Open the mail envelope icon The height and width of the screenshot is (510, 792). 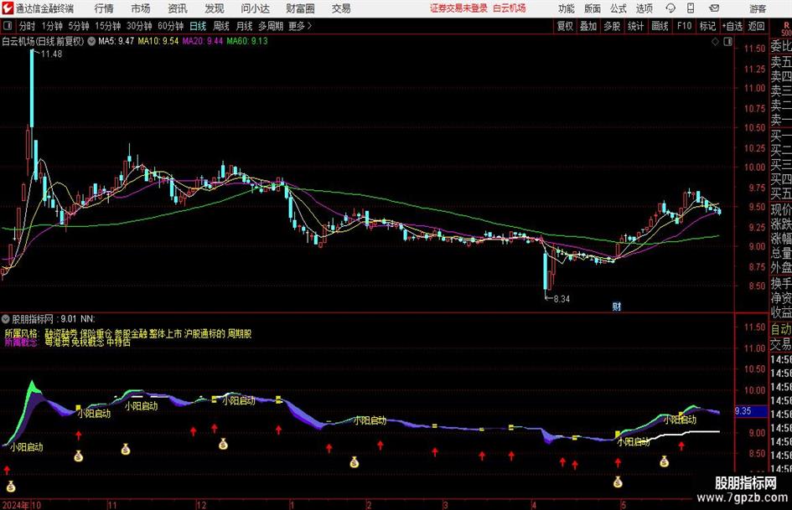(x=714, y=8)
